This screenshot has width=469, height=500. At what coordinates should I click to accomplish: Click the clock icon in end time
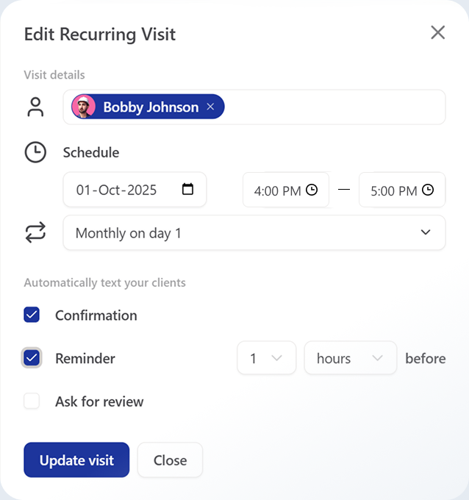coord(428,190)
